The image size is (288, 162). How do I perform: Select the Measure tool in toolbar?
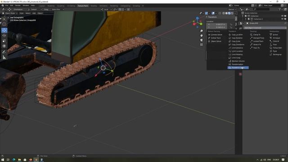click(x=4, y=58)
